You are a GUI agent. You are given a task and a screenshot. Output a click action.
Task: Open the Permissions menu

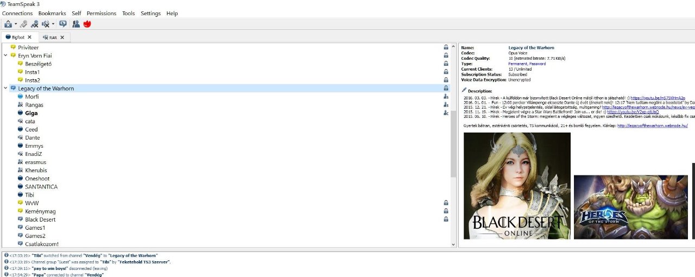102,13
